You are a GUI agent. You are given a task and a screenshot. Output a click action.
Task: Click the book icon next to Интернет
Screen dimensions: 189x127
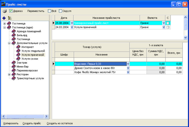tap(18, 47)
